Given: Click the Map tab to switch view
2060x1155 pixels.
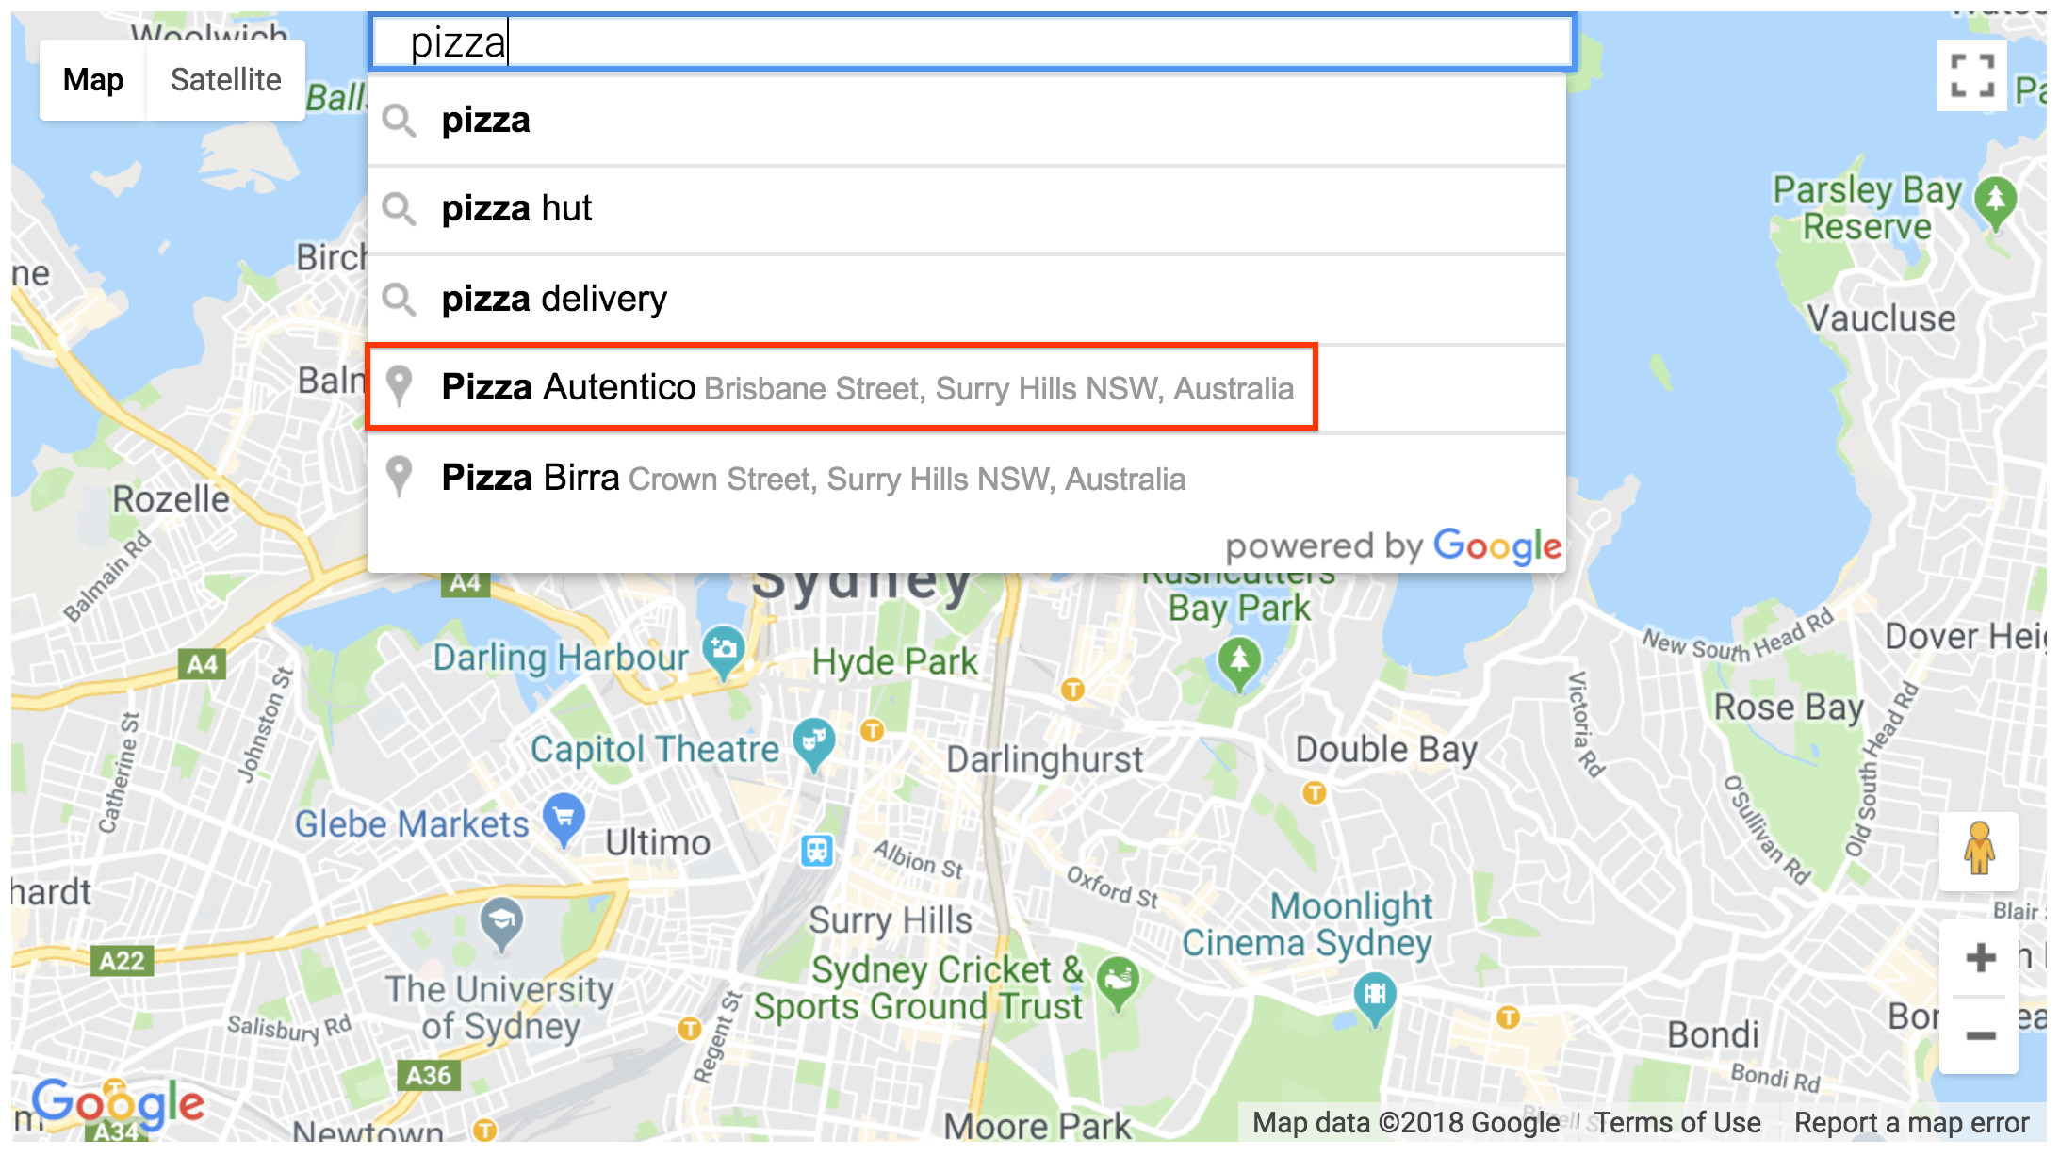Looking at the screenshot, I should 92,78.
